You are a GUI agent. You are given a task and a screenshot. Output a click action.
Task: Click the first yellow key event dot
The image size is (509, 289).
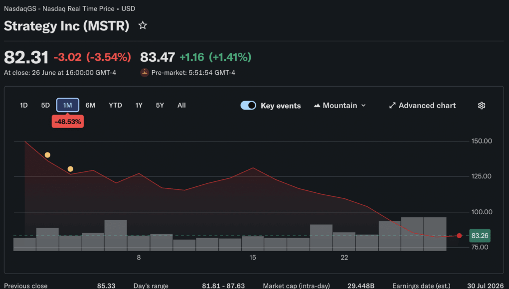[47, 155]
